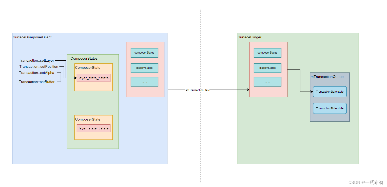Select displayStates box in SurfaceComposerClient
The image size is (387, 187).
coord(144,68)
